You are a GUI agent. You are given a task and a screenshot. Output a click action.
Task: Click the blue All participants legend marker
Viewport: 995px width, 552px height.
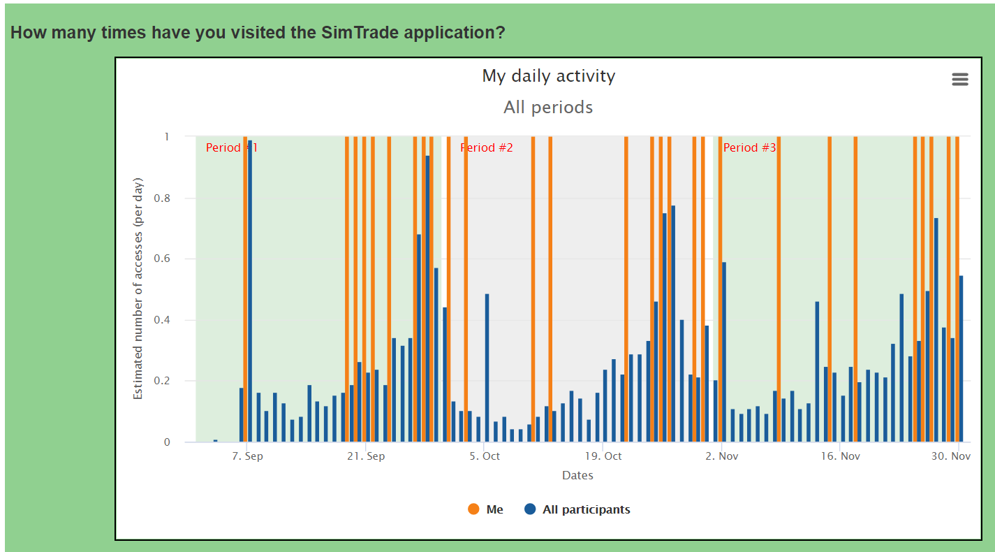pyautogui.click(x=530, y=509)
